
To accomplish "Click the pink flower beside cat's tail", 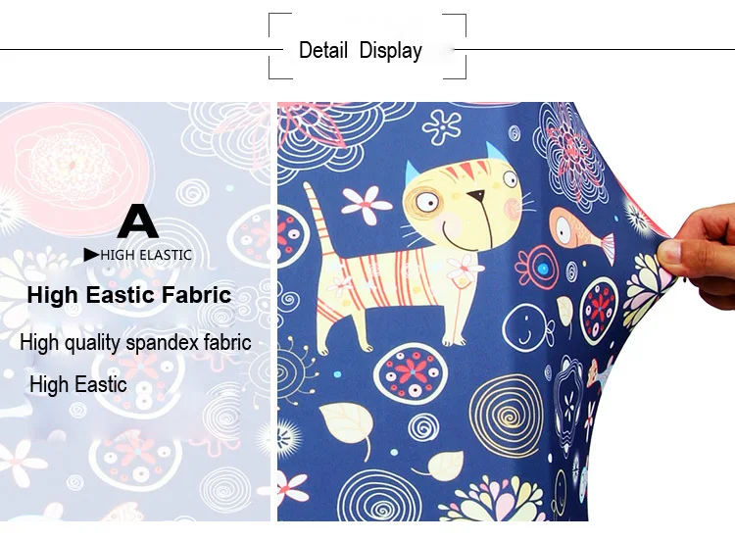I will coord(366,205).
